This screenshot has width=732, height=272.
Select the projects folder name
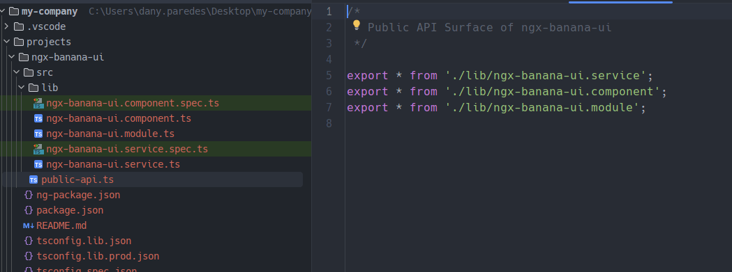coord(49,42)
